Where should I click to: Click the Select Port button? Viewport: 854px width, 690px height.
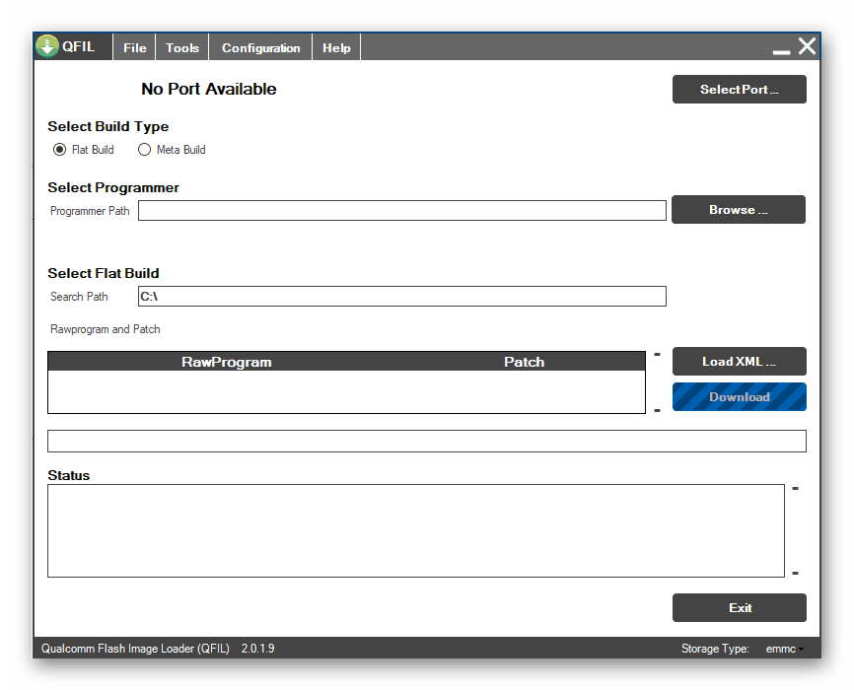point(739,90)
